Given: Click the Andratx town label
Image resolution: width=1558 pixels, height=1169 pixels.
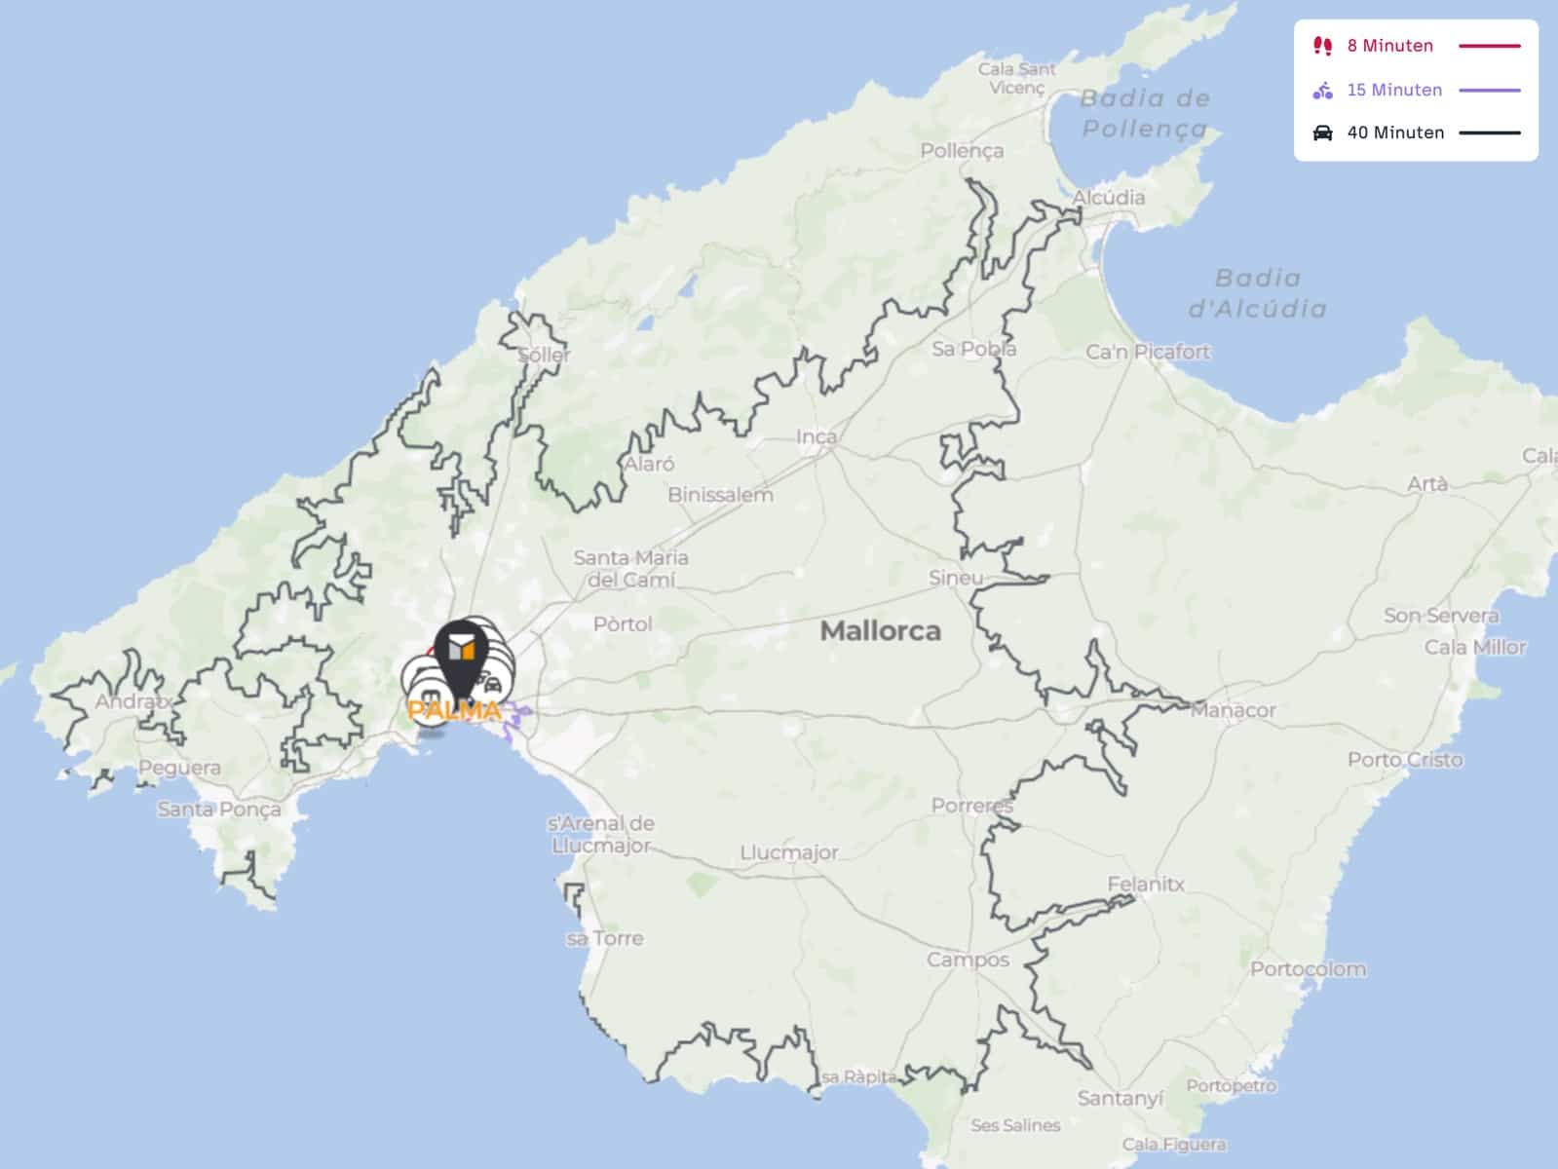Looking at the screenshot, I should tap(133, 701).
